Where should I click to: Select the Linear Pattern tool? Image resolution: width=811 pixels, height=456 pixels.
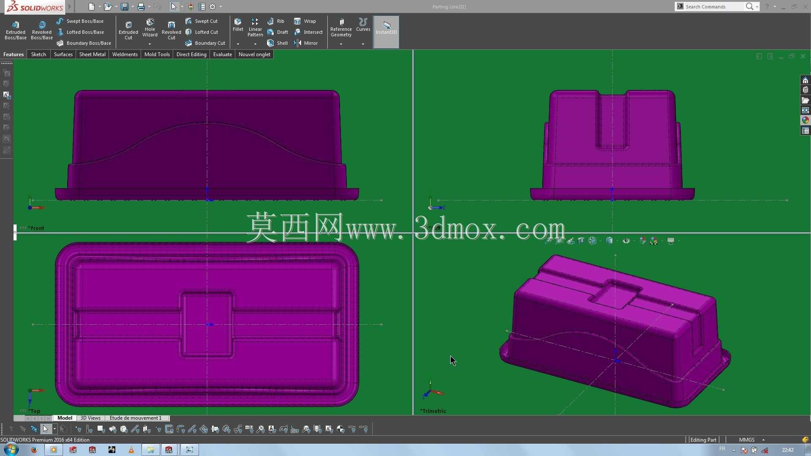click(255, 28)
